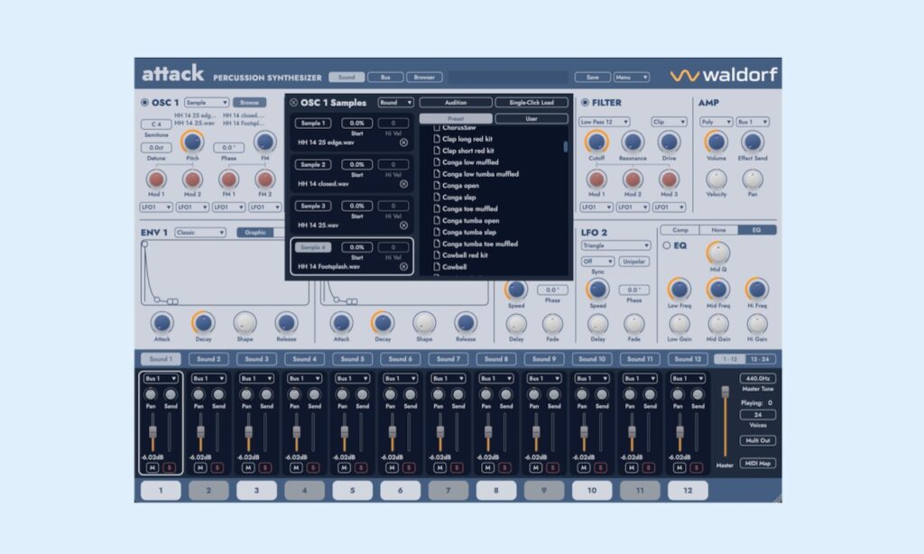Click the MIDI Map button

[x=759, y=463]
